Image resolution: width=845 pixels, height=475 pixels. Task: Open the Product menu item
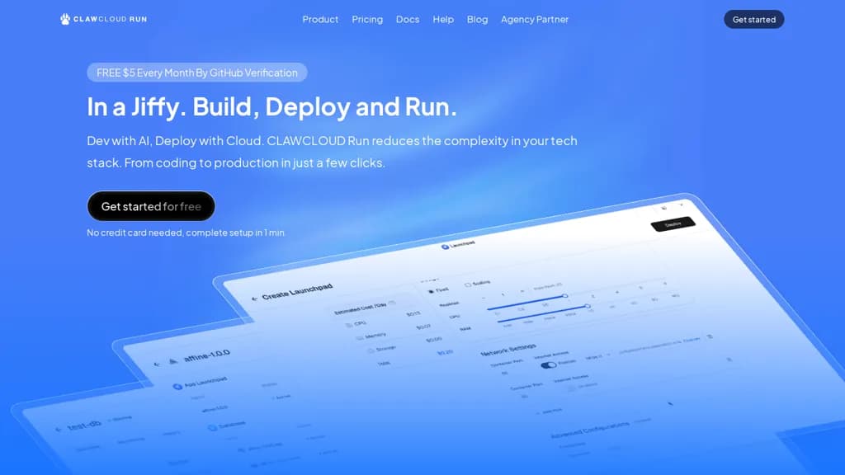pyautogui.click(x=320, y=20)
